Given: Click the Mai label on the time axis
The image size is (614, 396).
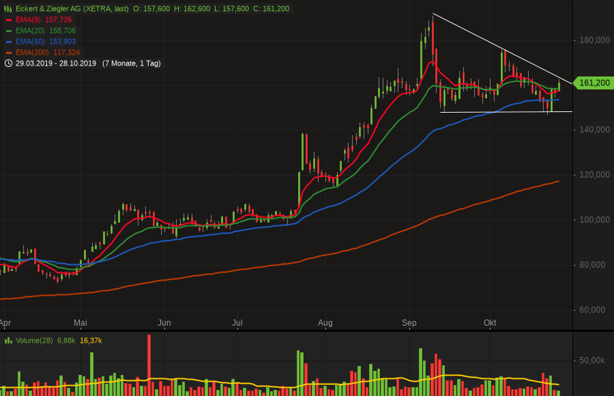Looking at the screenshot, I should click(x=81, y=322).
